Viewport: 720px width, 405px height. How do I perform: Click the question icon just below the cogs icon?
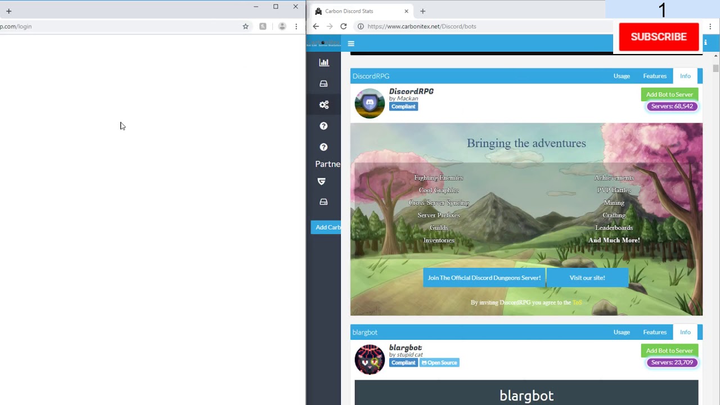pyautogui.click(x=323, y=126)
